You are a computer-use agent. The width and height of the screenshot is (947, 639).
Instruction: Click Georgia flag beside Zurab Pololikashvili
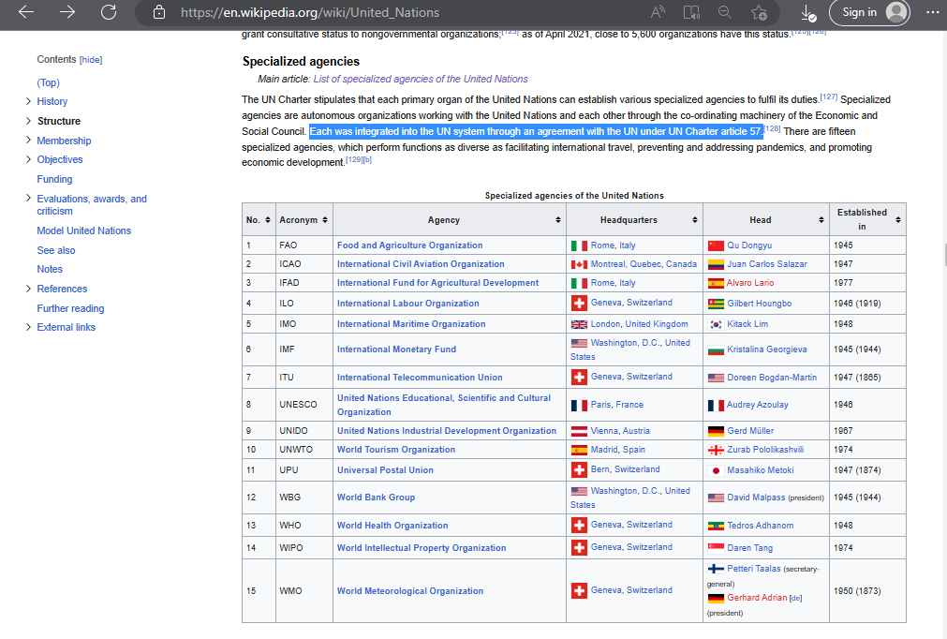716,450
